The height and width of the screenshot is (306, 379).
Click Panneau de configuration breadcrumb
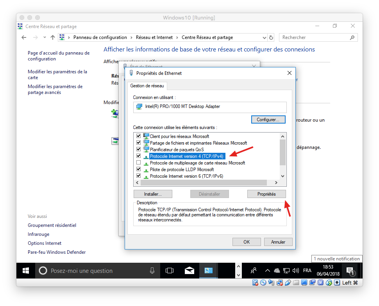tap(100, 37)
